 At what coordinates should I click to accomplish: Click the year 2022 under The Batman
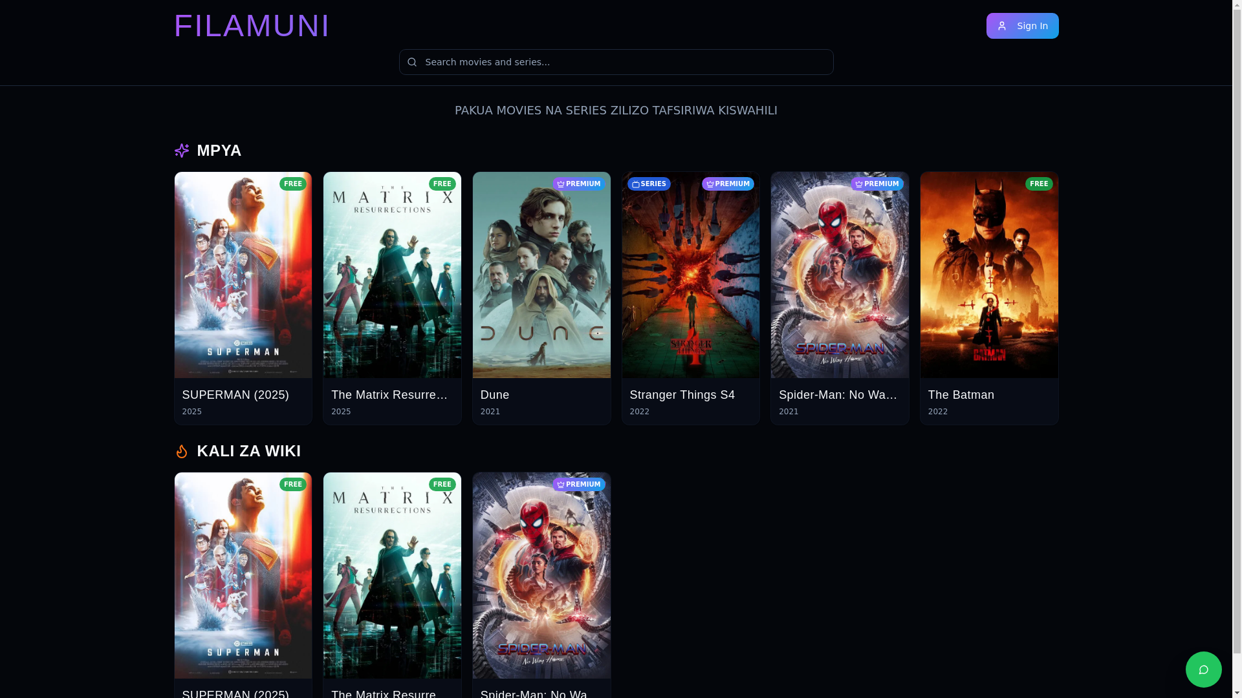click(x=938, y=412)
